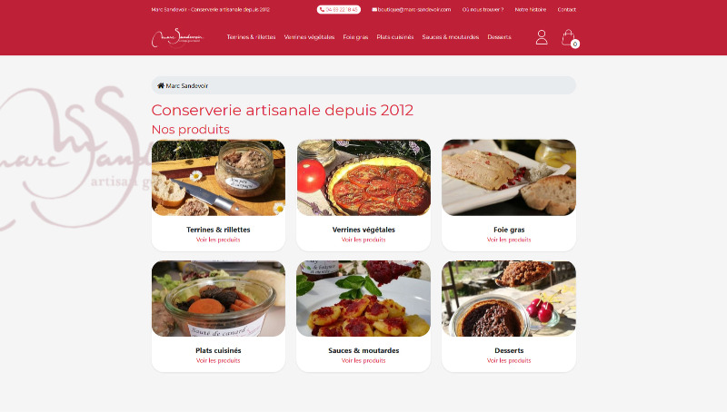727x412 pixels.
Task: Open the user account icon
Action: coord(542,37)
